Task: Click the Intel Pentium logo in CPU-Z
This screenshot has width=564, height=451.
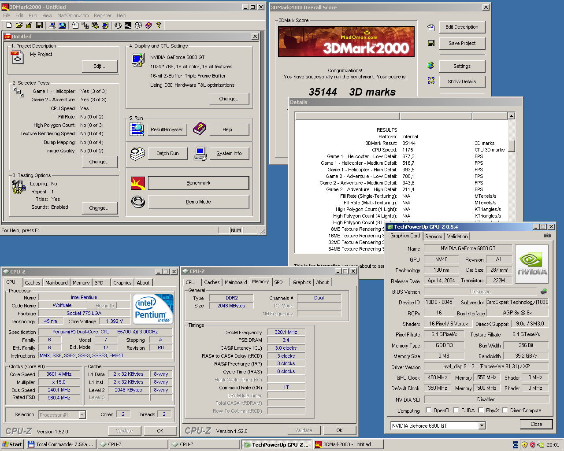Action: [153, 309]
